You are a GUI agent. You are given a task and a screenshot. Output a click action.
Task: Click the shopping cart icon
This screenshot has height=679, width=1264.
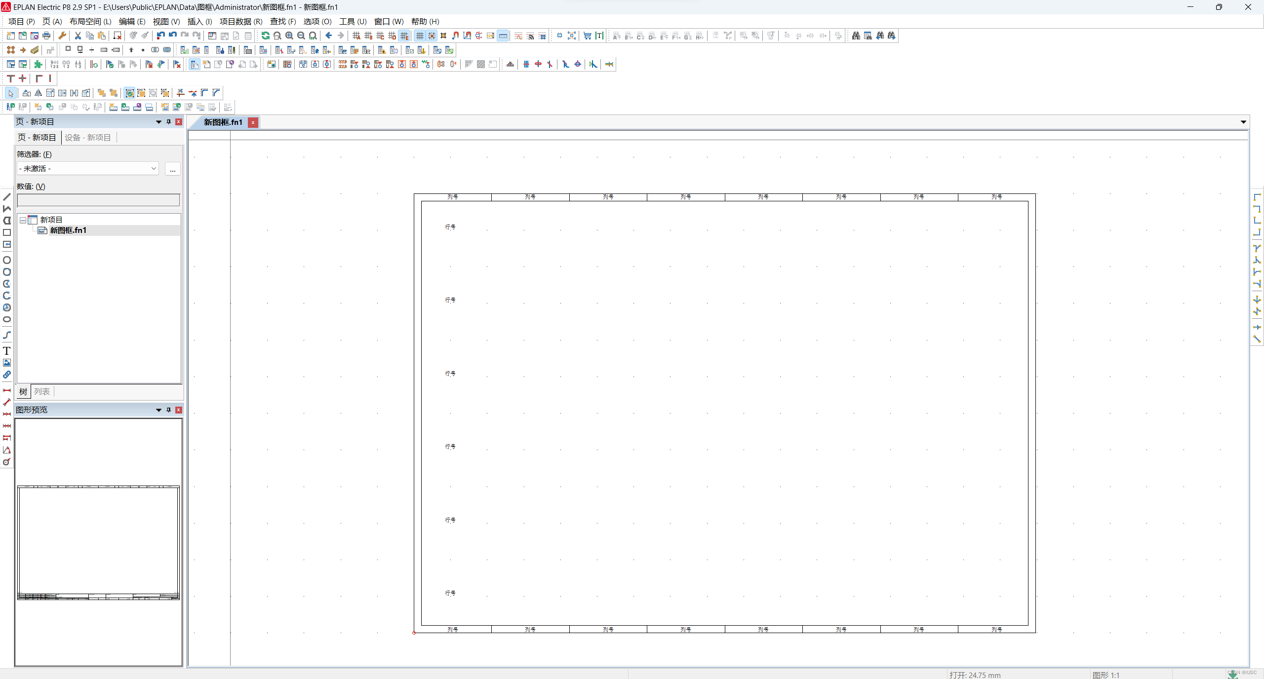point(587,36)
